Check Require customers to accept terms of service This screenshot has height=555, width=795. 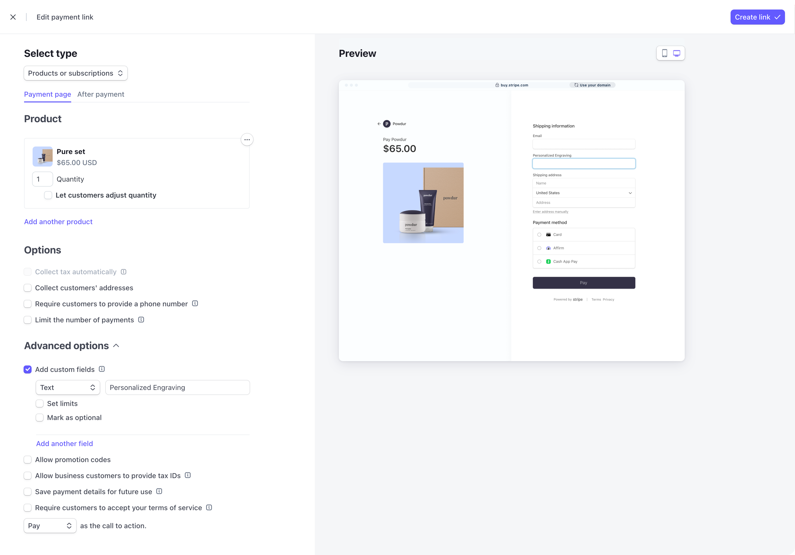click(x=28, y=508)
